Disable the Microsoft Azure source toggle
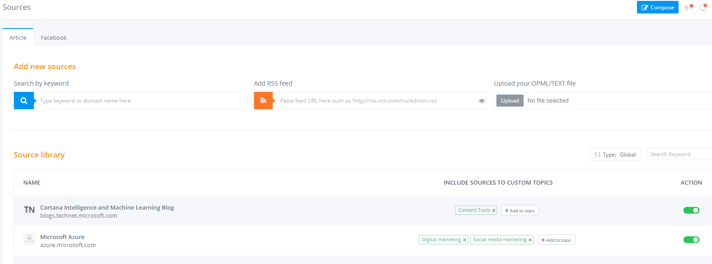This screenshot has width=712, height=264. (691, 240)
